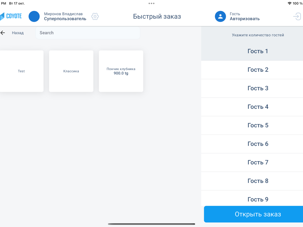Select Гость 8 guest option
This screenshot has height=227, width=303.
258,181
